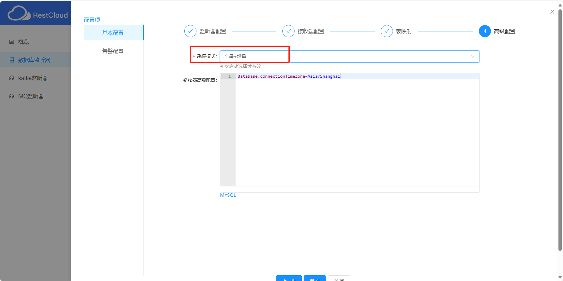Select the 数据库监听器 sidebar entry

(35, 60)
